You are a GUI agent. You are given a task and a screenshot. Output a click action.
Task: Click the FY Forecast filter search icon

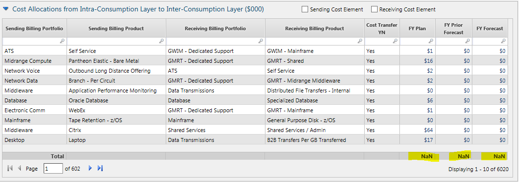click(x=503, y=41)
